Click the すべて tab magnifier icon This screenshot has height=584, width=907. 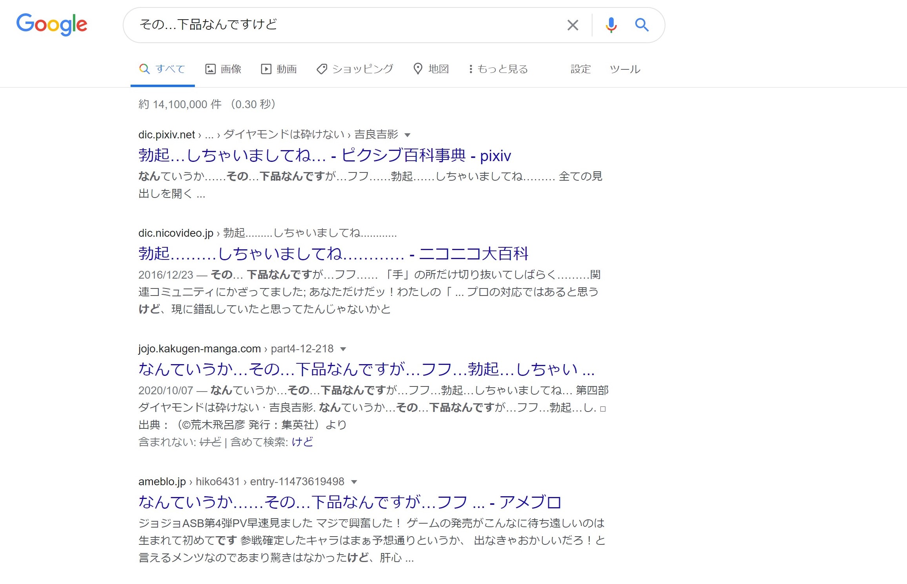click(x=144, y=69)
